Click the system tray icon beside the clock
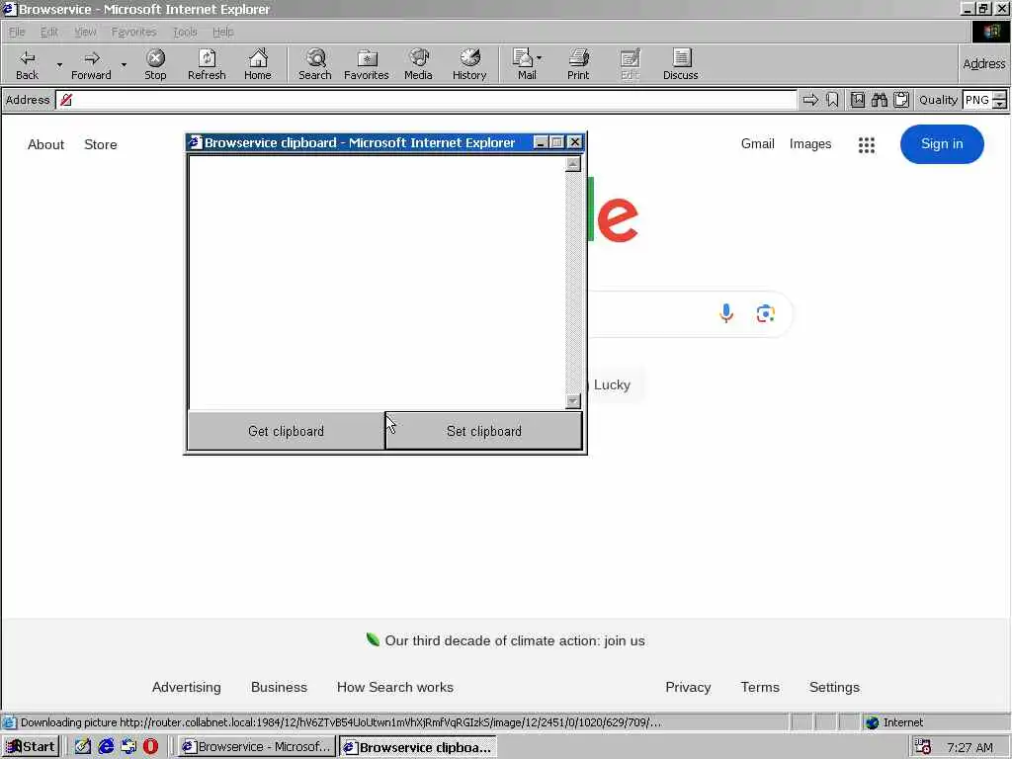The width and height of the screenshot is (1012, 759). pos(923,747)
